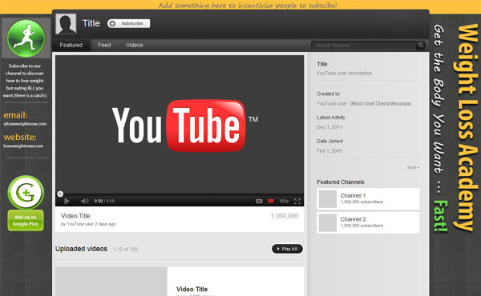The height and width of the screenshot is (296, 481).
Task: Click the large YouTube logo in the player
Action: [185, 126]
